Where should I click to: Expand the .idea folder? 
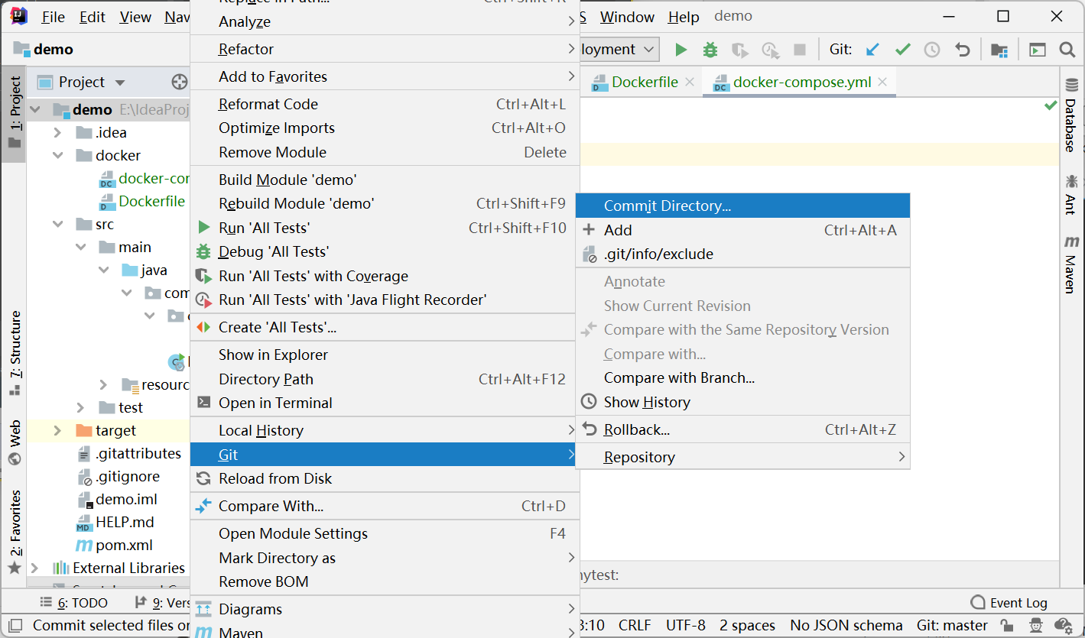(57, 132)
